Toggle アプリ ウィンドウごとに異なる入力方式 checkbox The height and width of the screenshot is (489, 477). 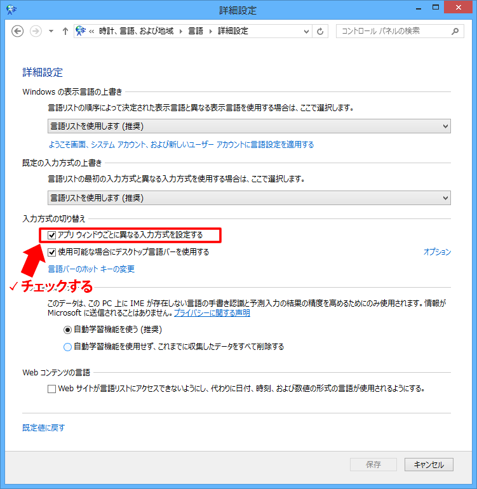click(x=52, y=235)
